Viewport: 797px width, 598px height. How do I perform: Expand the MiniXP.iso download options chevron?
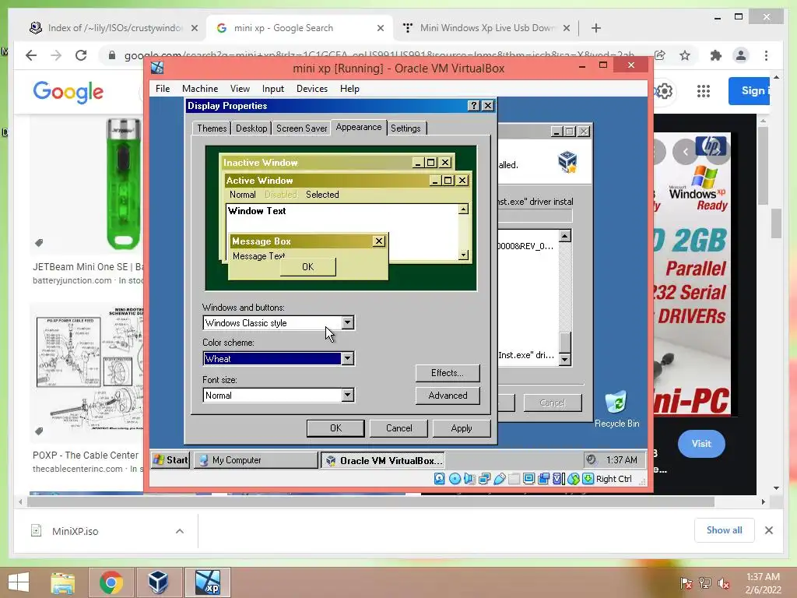tap(180, 531)
